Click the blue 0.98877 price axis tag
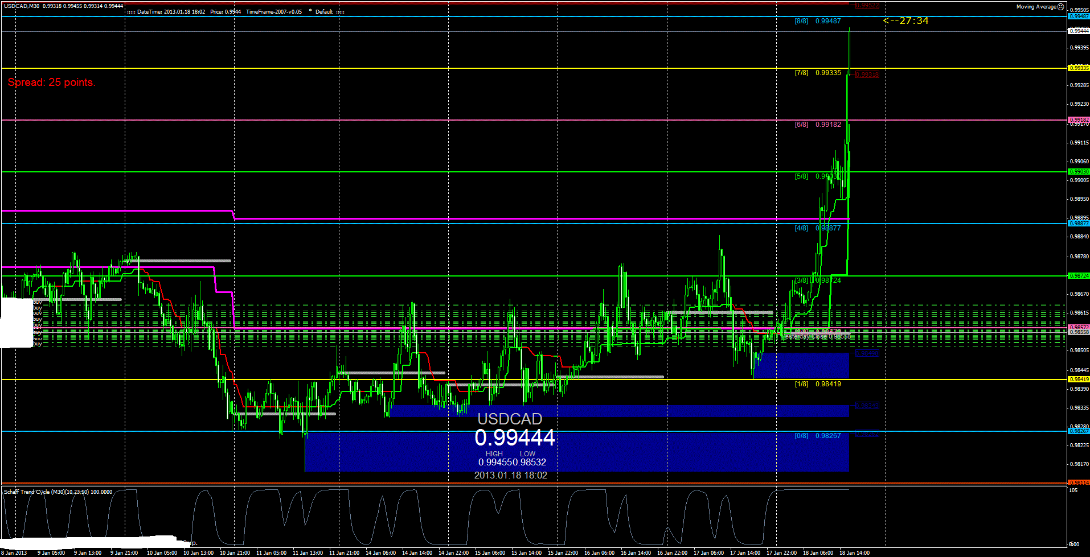 coord(1079,224)
